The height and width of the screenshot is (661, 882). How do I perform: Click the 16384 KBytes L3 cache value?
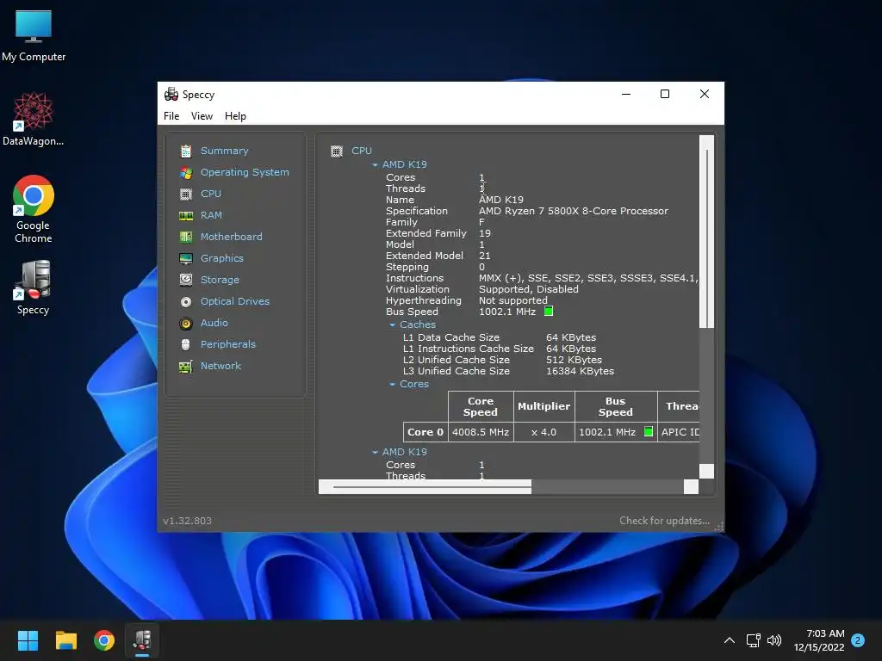(x=580, y=372)
